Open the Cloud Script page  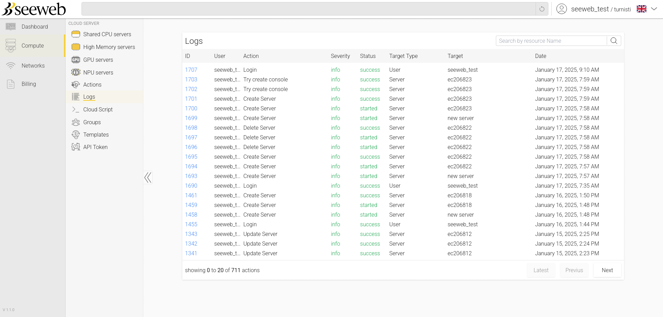[98, 109]
